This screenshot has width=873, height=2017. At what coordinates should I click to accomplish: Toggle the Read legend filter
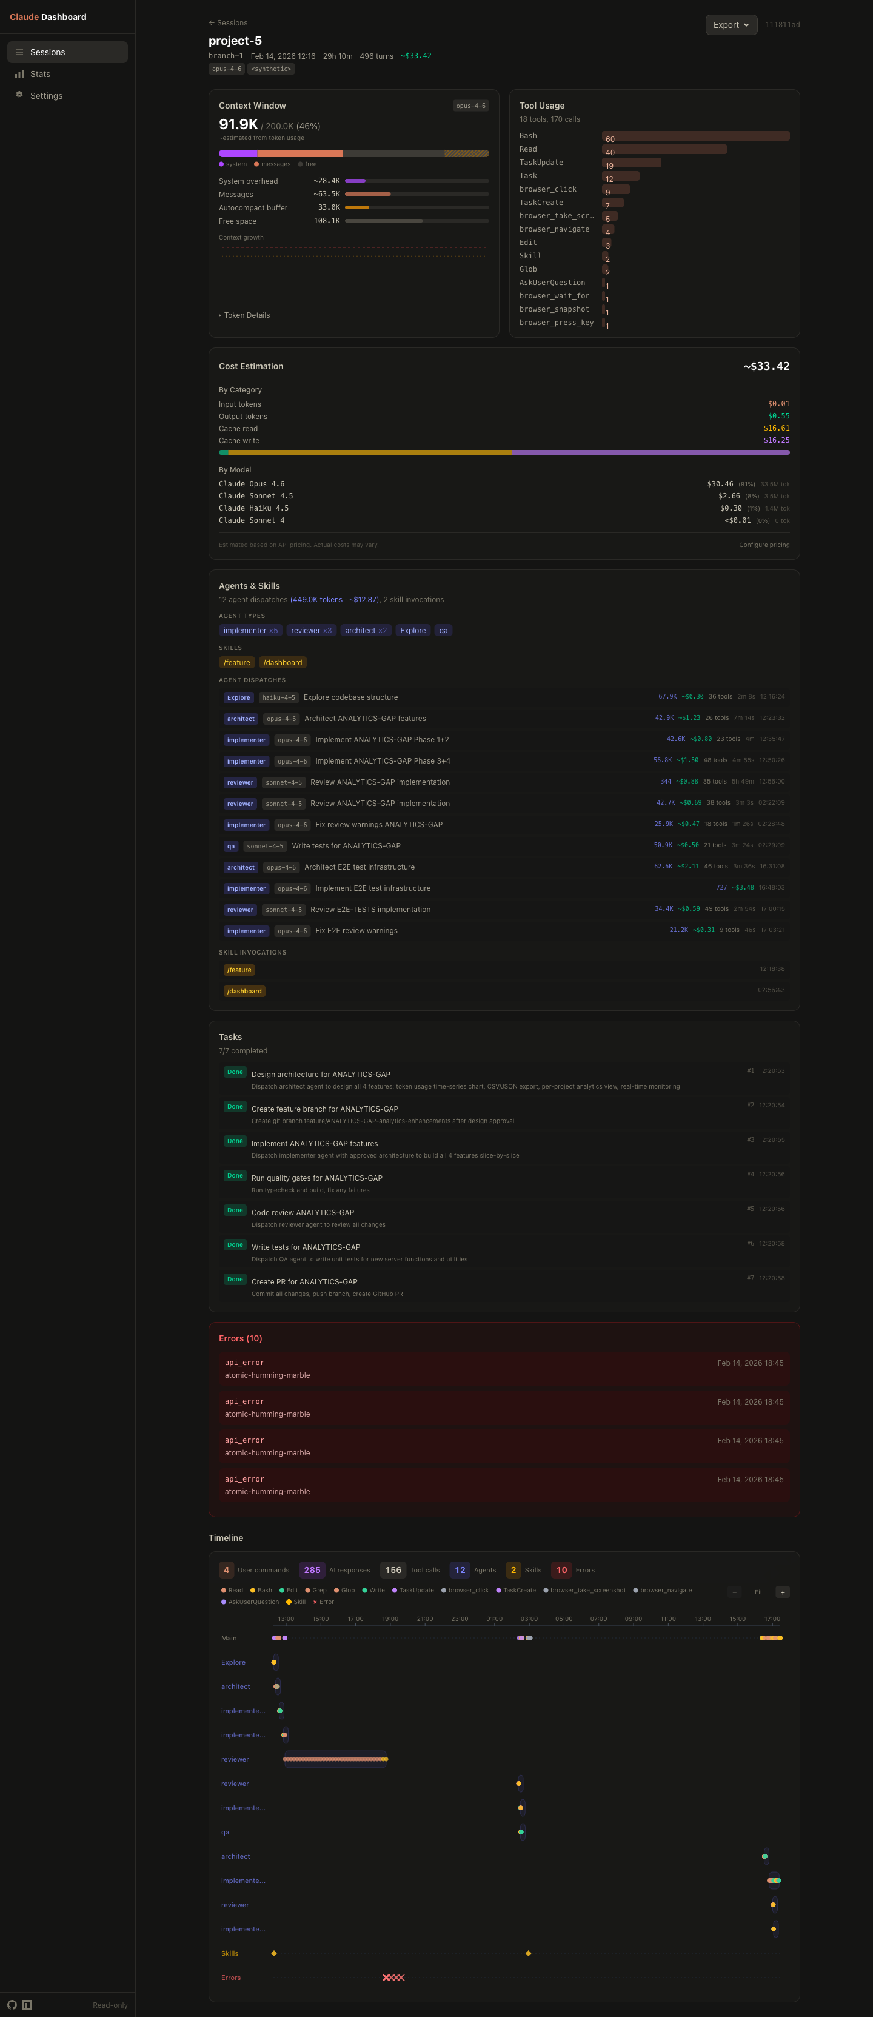pos(232,1590)
